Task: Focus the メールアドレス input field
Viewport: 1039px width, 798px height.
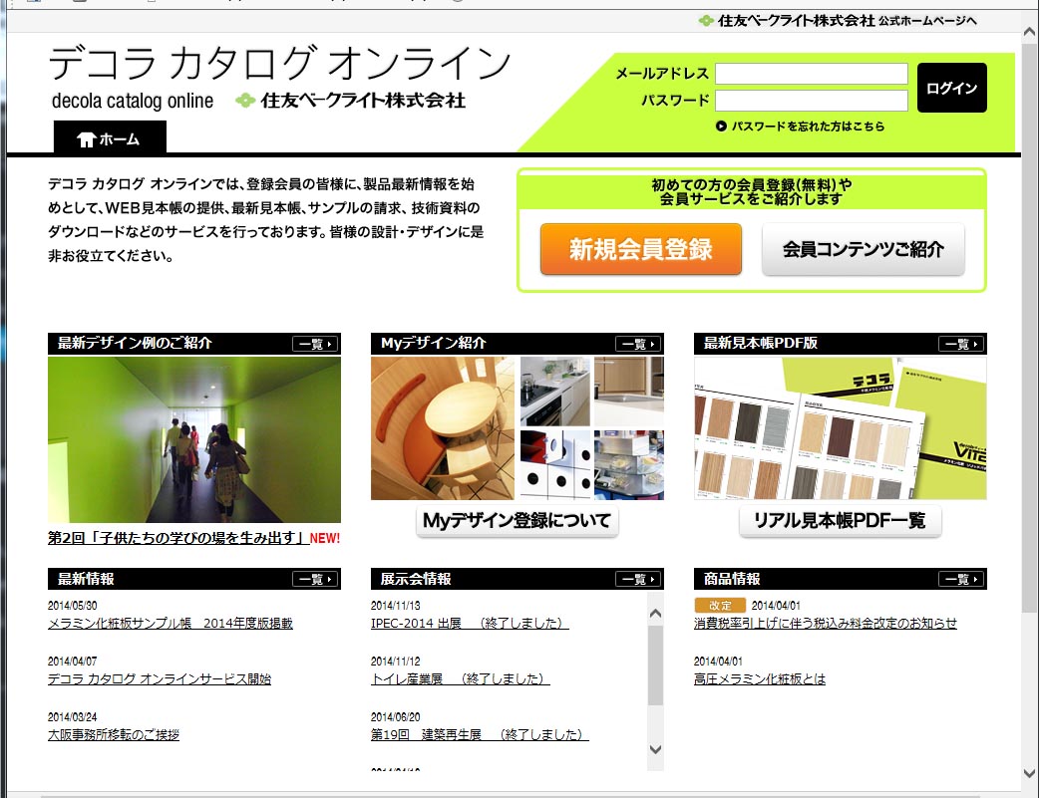Action: point(811,74)
